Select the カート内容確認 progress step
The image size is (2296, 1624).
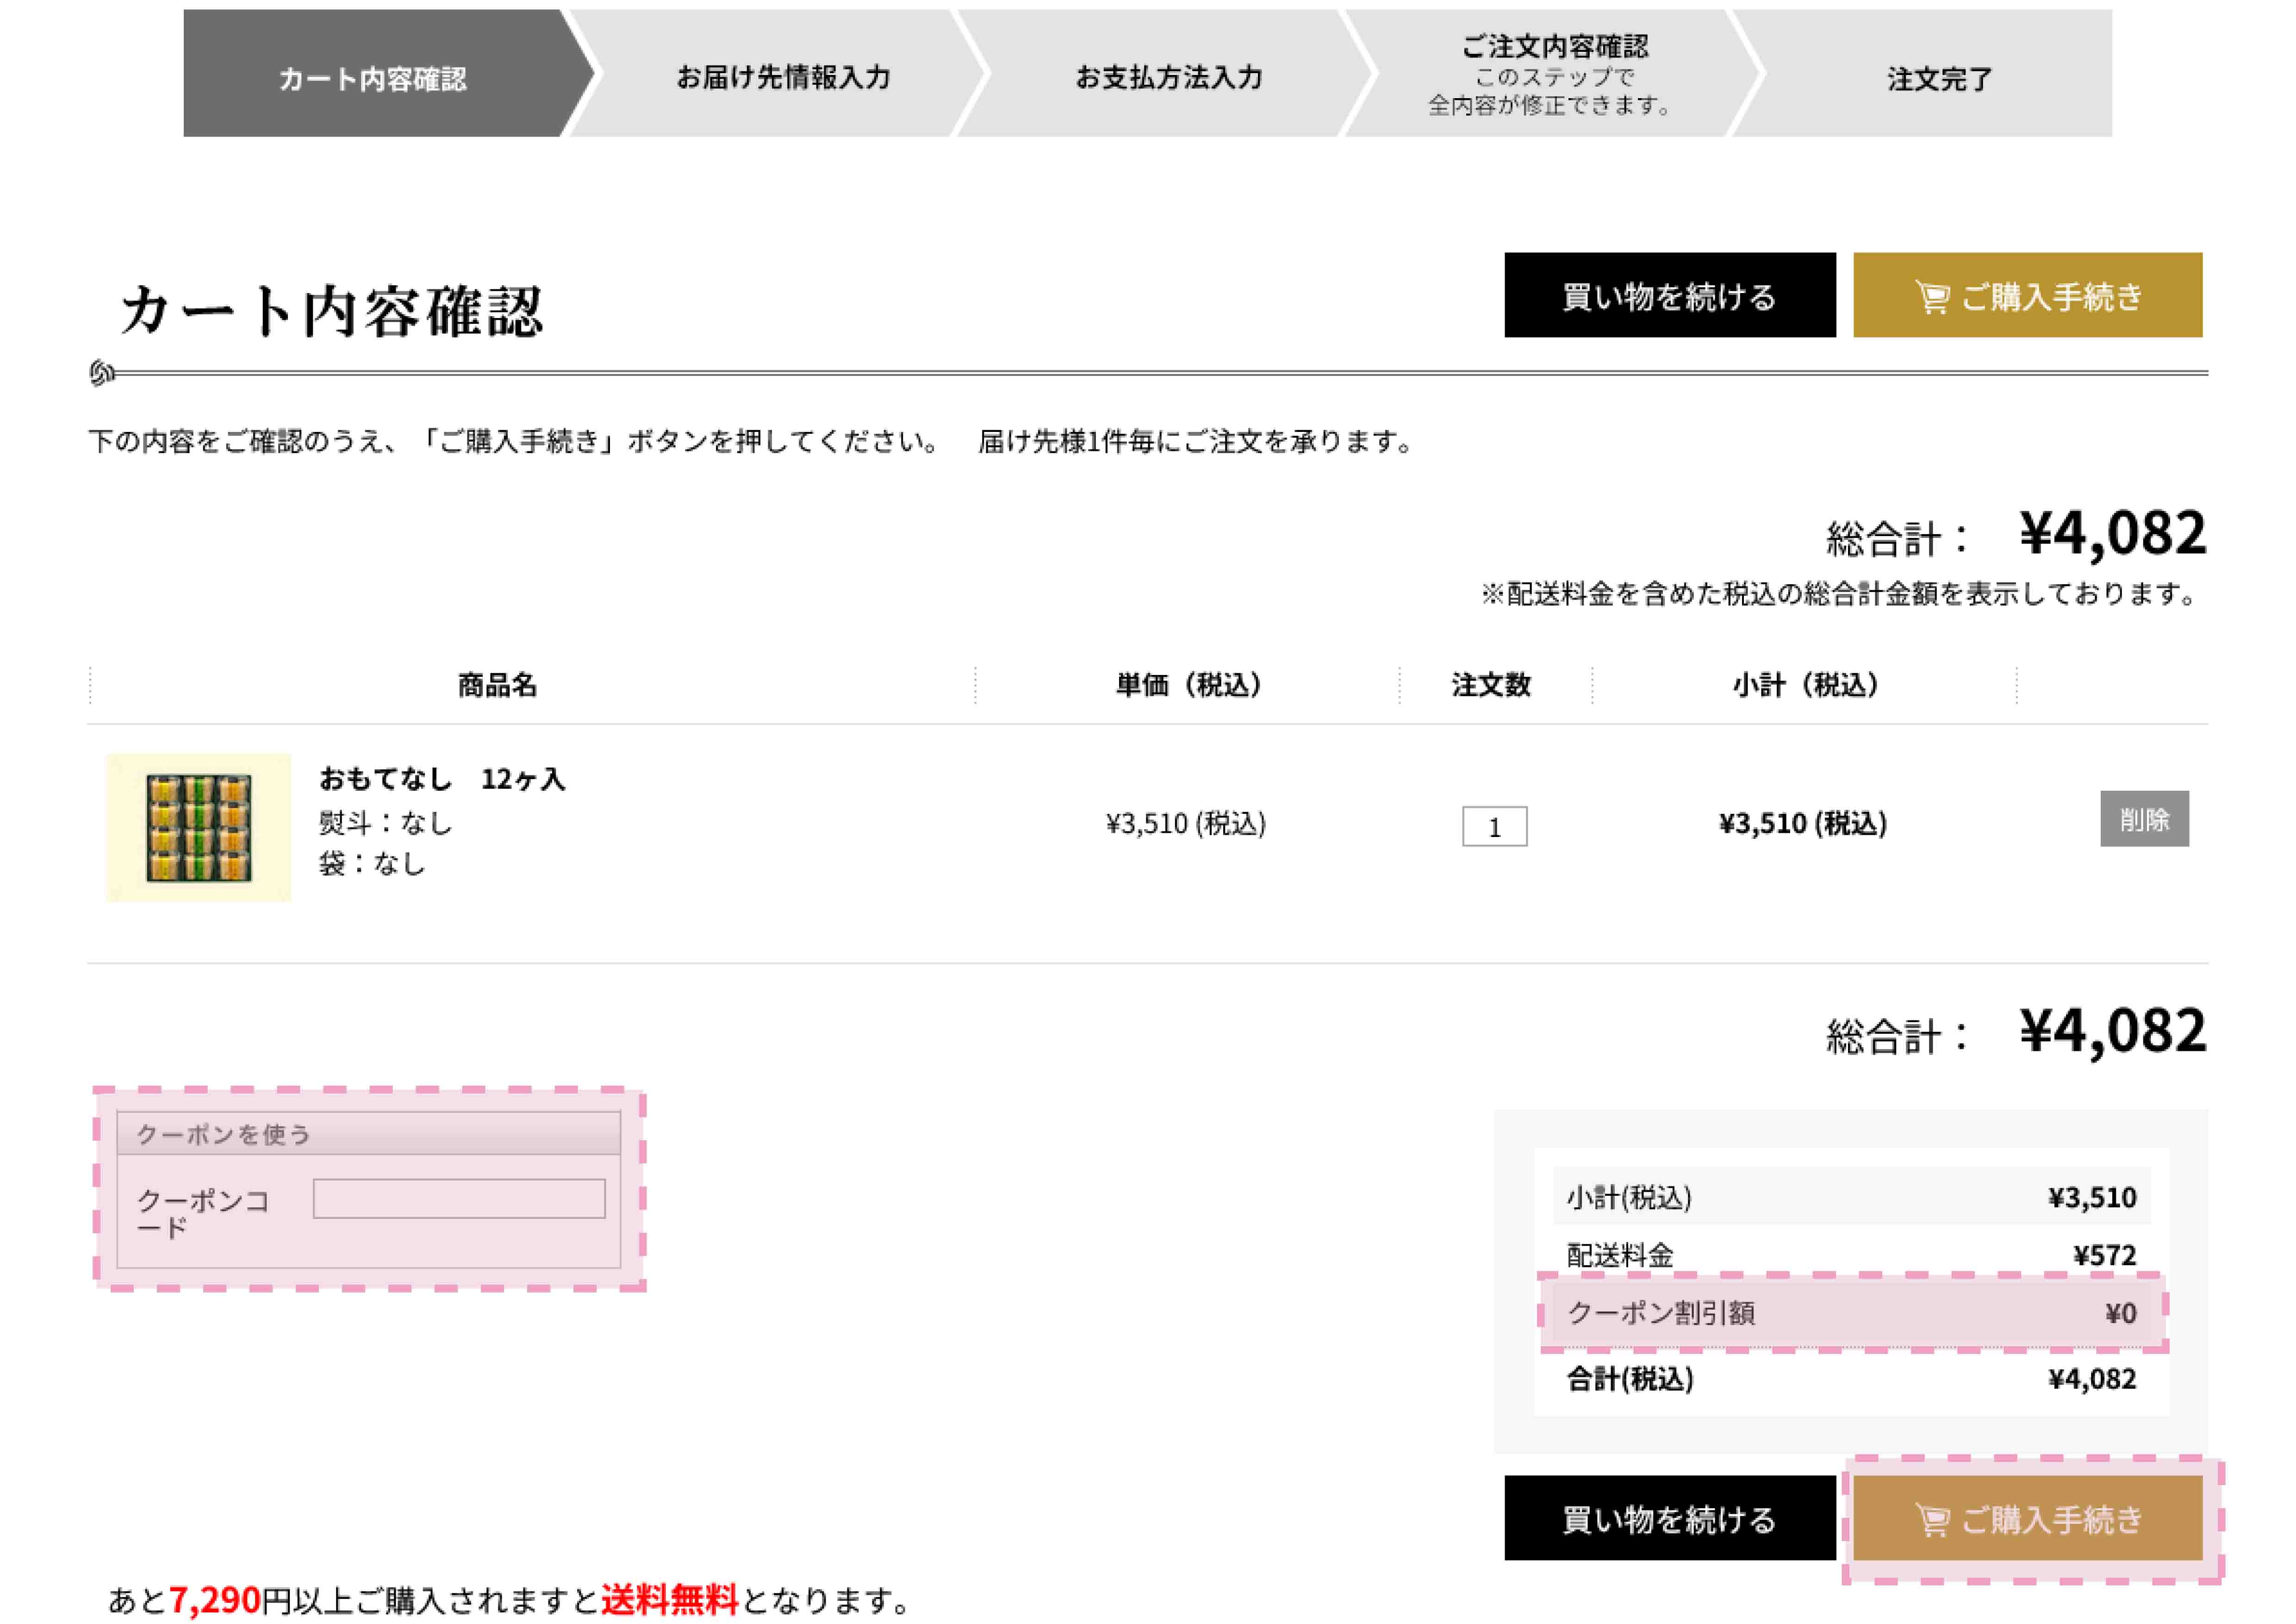[372, 78]
